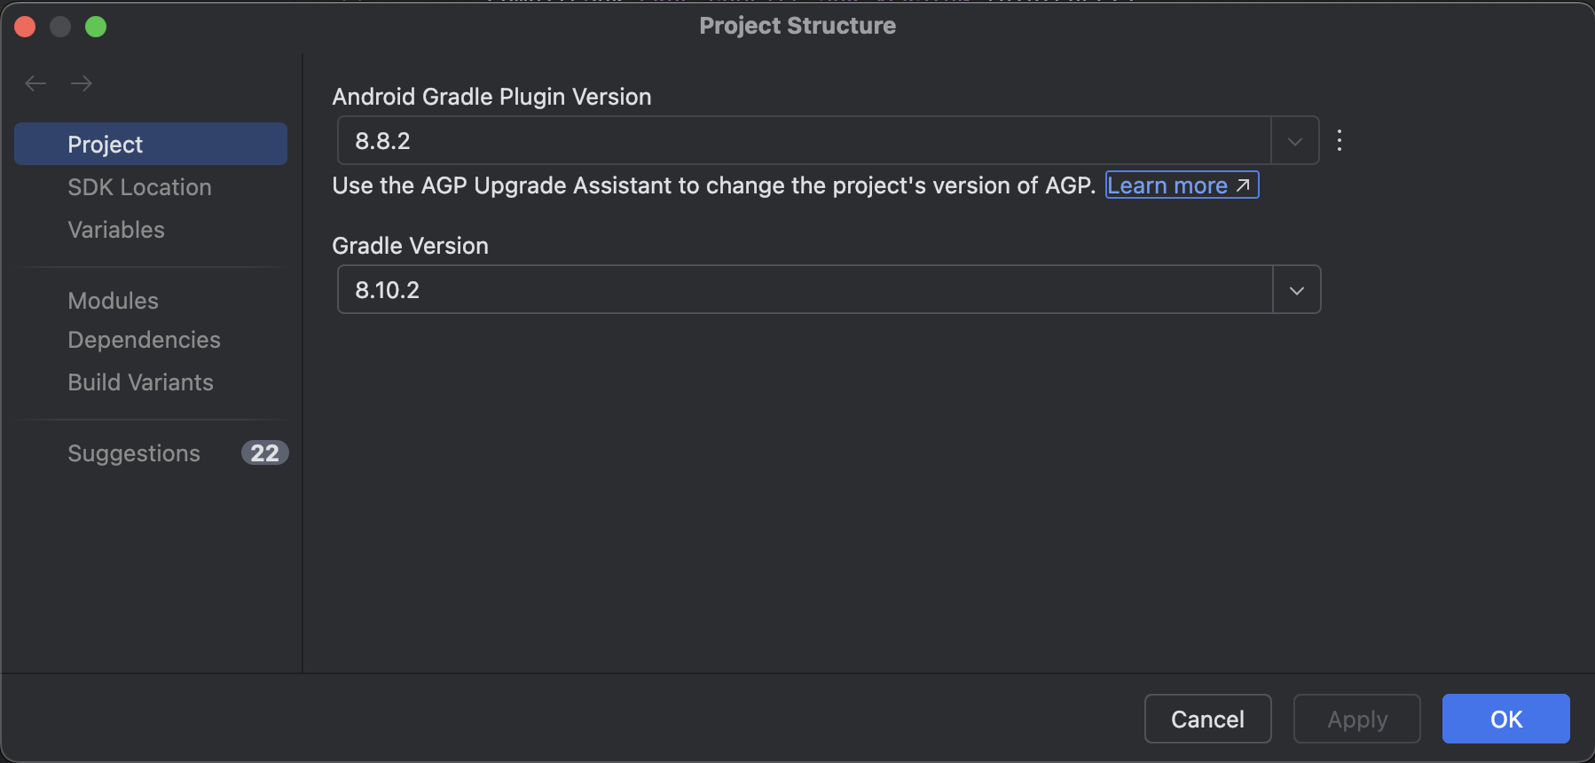
Task: Click the AGP Upgrade Assistant hint text
Action: (714, 185)
